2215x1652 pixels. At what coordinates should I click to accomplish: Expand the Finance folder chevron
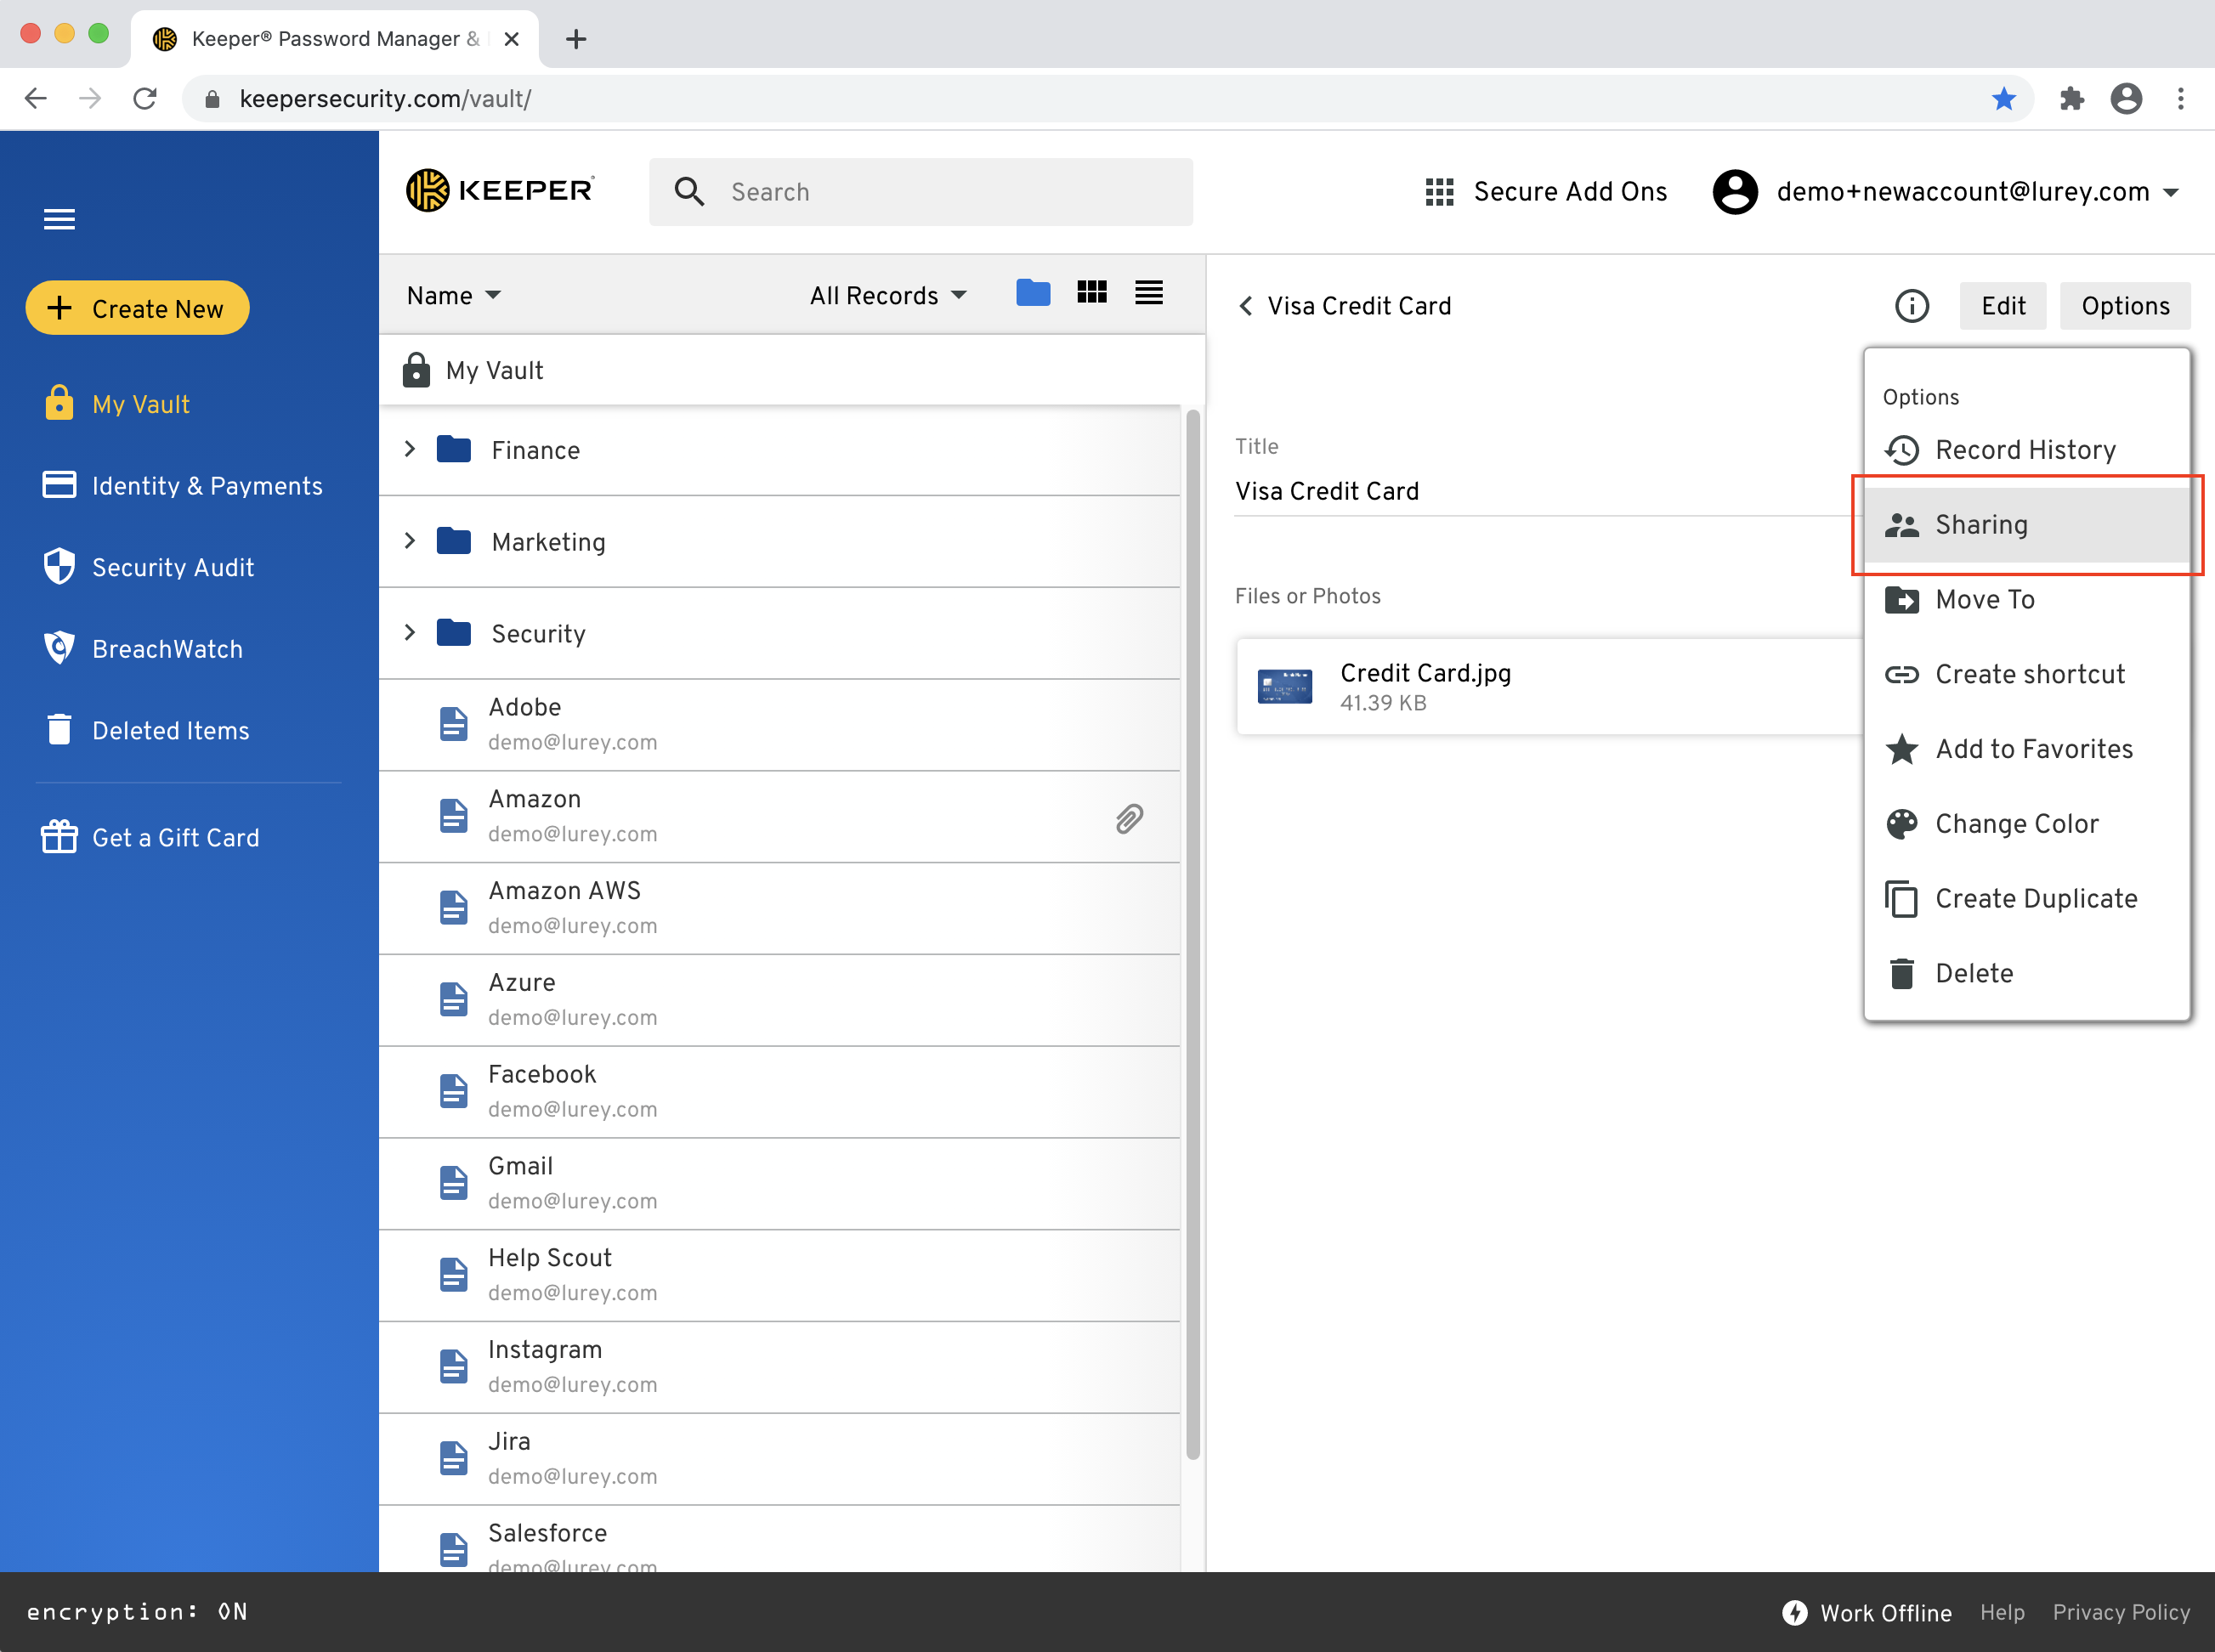(x=409, y=449)
